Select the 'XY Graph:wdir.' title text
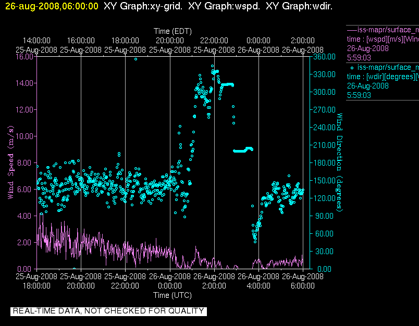Screen dimensions: 419x326 [299, 6]
